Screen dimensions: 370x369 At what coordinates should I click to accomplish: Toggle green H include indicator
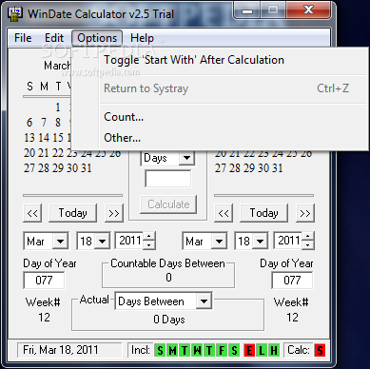[274, 350]
